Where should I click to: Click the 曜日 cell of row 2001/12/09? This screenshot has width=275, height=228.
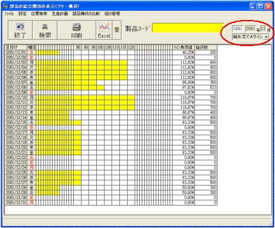pyautogui.click(x=31, y=93)
